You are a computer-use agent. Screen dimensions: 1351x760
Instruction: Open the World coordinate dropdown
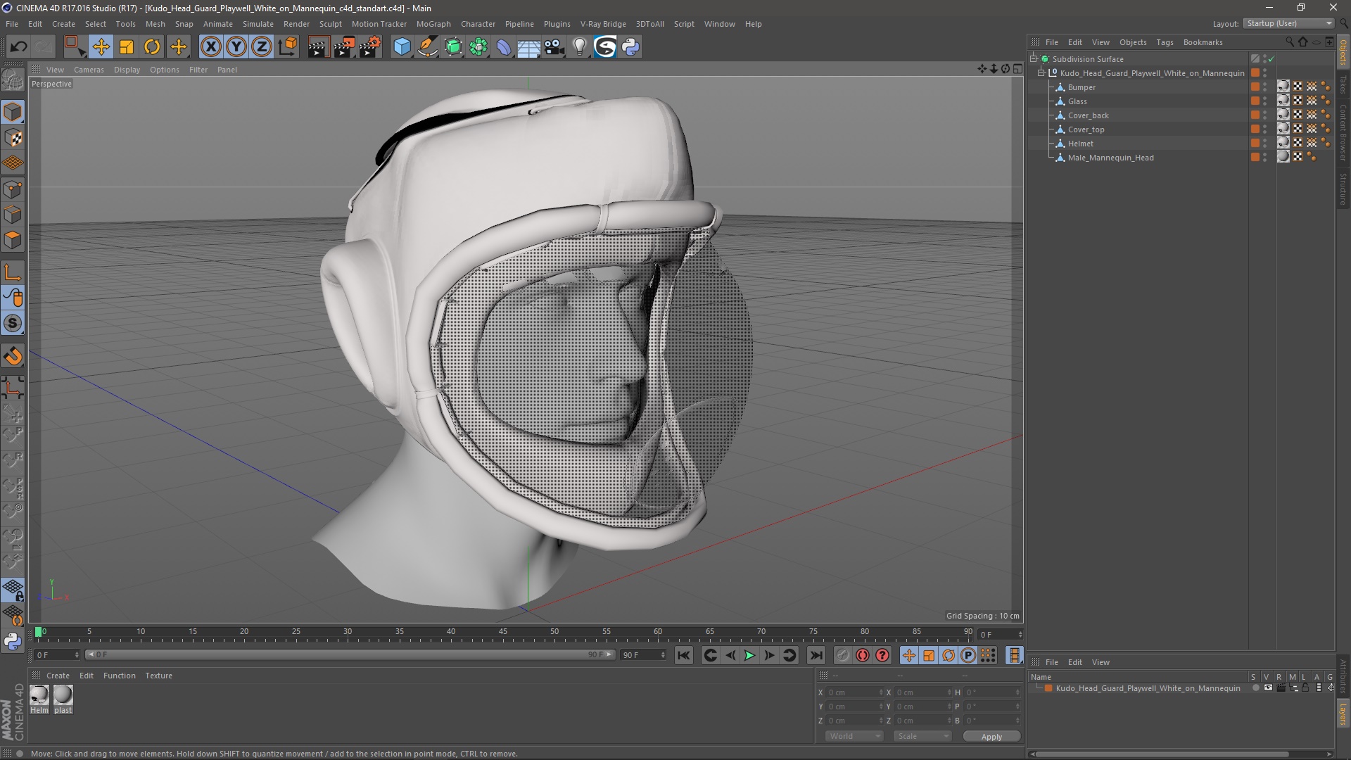click(854, 736)
